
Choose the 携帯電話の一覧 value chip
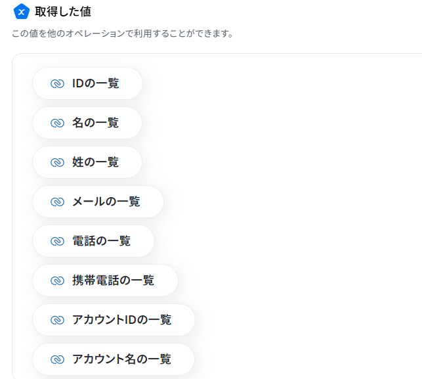(113, 280)
